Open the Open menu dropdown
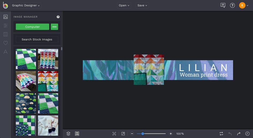This screenshot has height=138, width=253. click(x=124, y=5)
